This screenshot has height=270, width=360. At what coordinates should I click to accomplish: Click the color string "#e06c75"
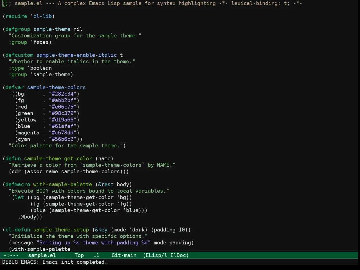(62, 107)
